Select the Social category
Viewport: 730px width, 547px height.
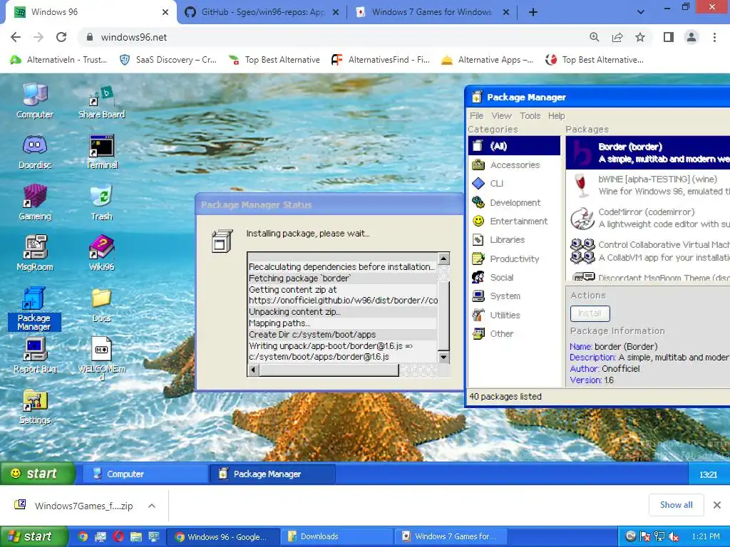point(515,277)
